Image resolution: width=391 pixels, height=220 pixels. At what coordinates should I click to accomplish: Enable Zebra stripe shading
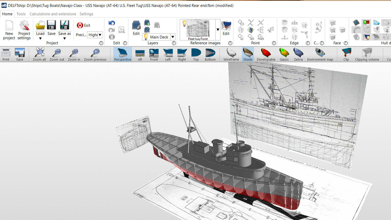point(298,54)
